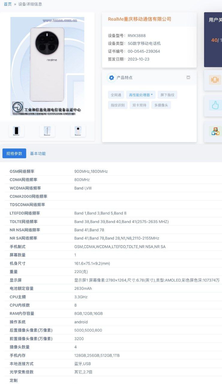Click the 屏下指纹 feature tag
Screen dimensions: 222x384
(x=167, y=95)
